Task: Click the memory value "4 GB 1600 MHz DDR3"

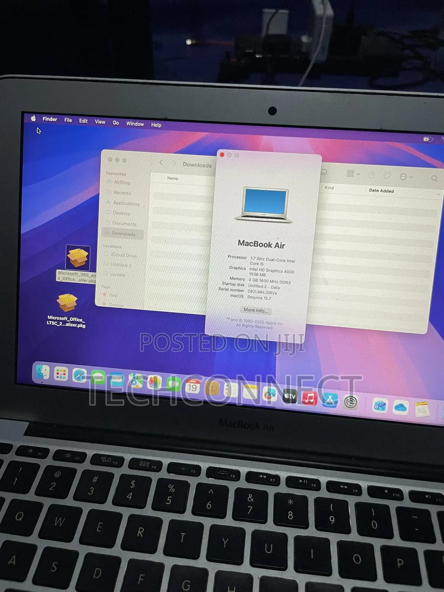Action: tap(269, 281)
